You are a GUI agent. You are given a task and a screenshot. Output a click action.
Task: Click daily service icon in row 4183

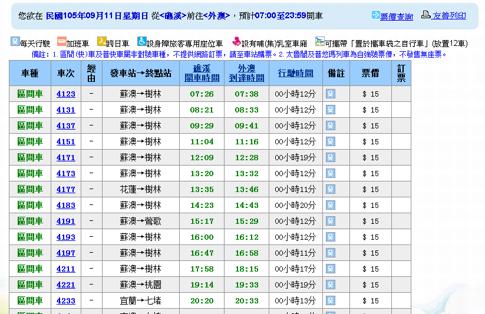click(331, 205)
